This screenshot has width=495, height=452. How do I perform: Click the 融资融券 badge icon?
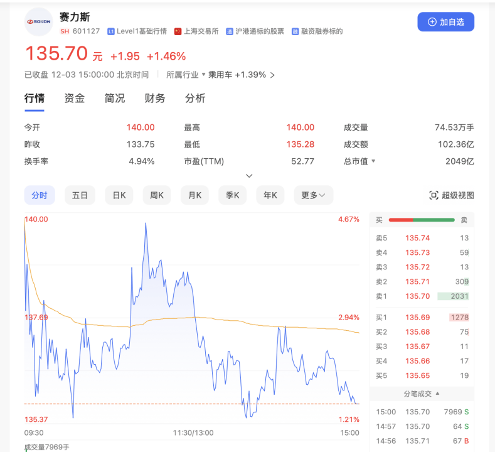pos(295,31)
